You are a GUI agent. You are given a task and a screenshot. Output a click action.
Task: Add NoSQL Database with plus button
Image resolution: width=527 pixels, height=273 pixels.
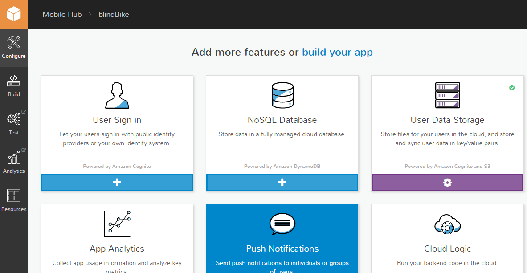282,183
